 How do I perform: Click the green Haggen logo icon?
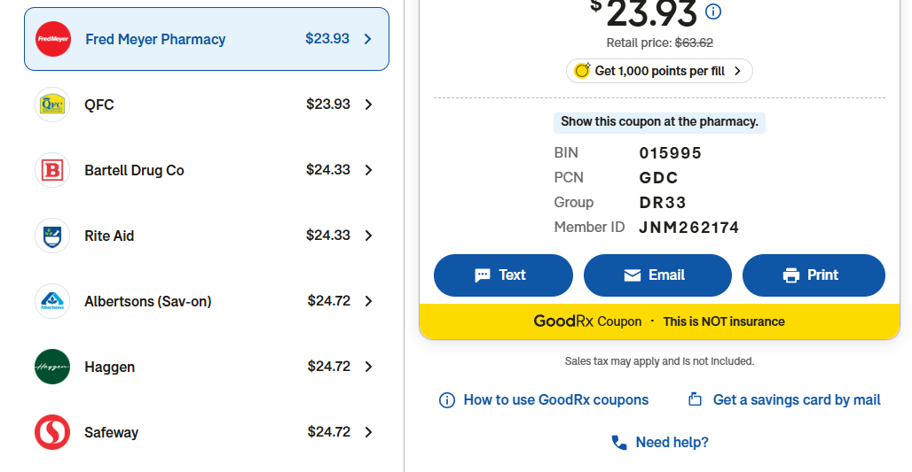tap(52, 367)
